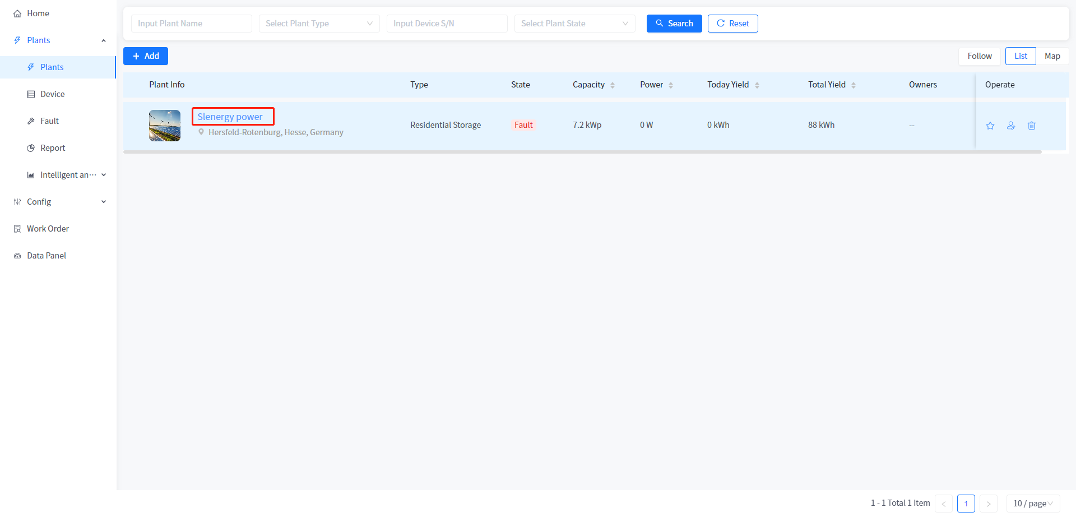This screenshot has height=517, width=1076.
Task: Toggle the Follow filter
Action: point(979,56)
